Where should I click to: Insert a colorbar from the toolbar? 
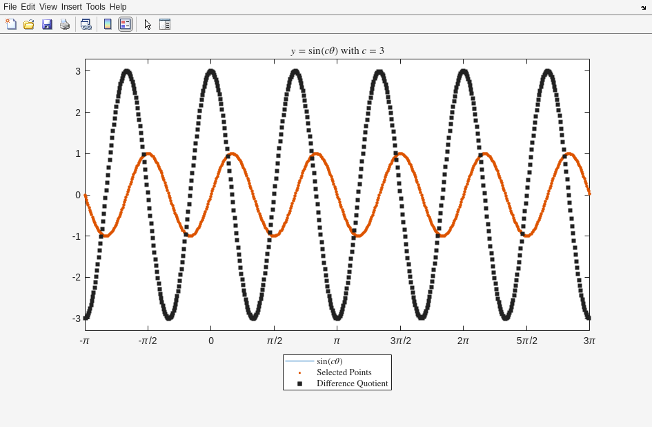(108, 24)
